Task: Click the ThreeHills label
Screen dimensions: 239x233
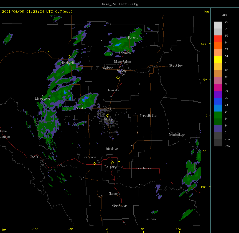Action: point(148,116)
